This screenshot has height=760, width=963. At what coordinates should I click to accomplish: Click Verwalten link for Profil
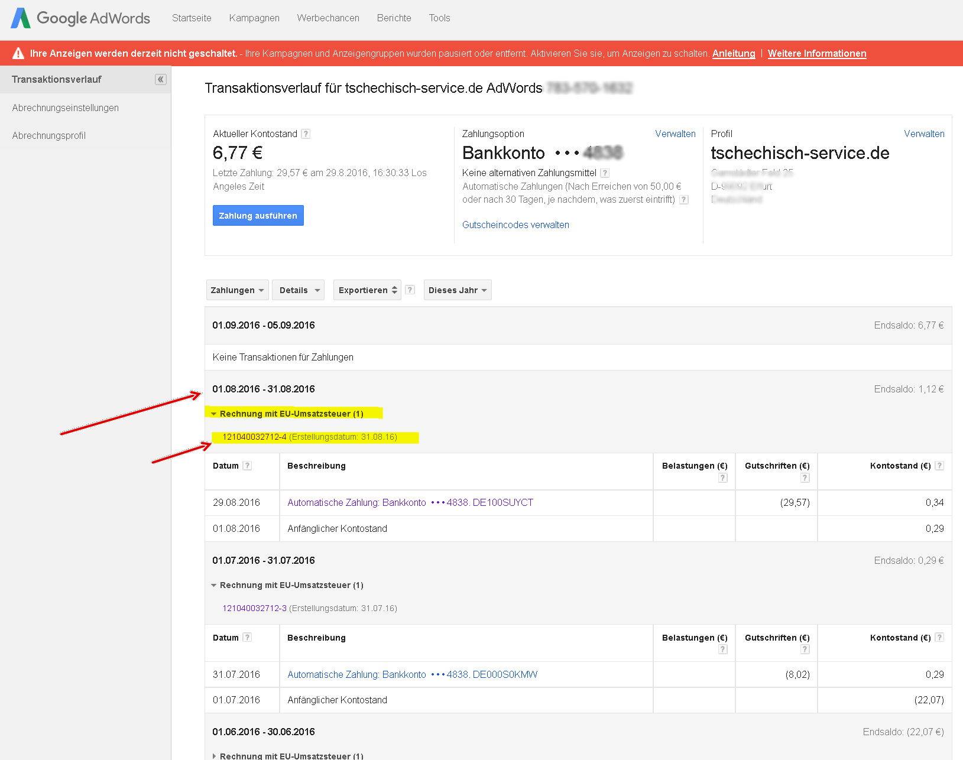[924, 134]
